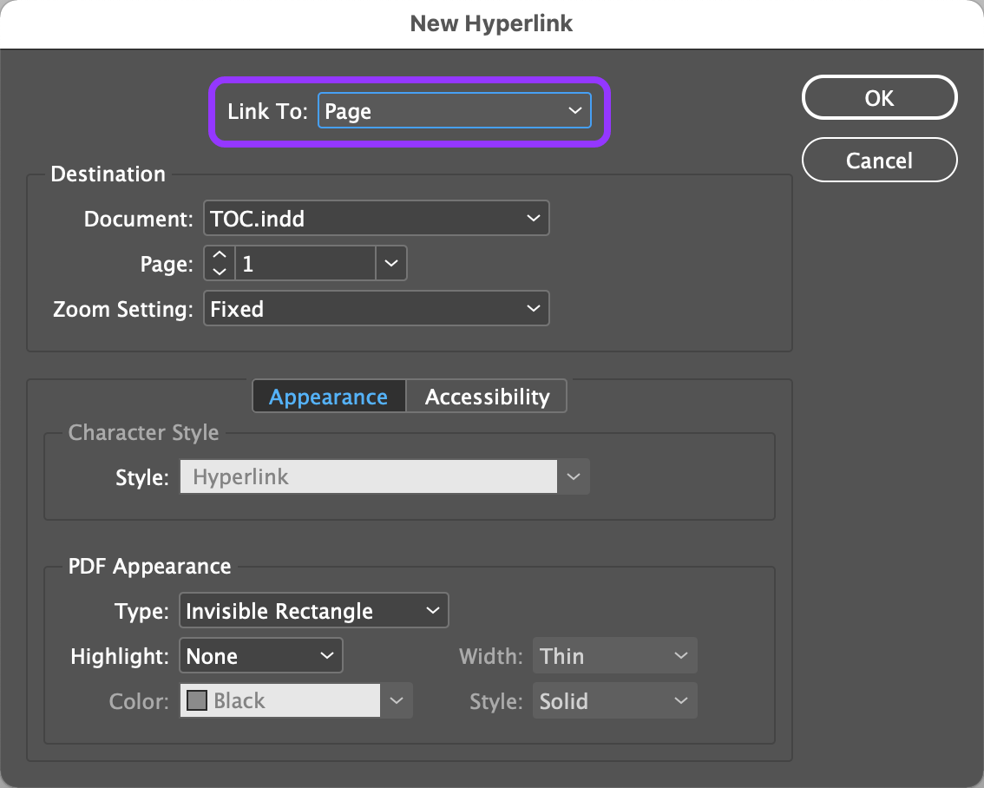Click the Zoom Setting label
Image resolution: width=984 pixels, height=788 pixels.
[123, 309]
